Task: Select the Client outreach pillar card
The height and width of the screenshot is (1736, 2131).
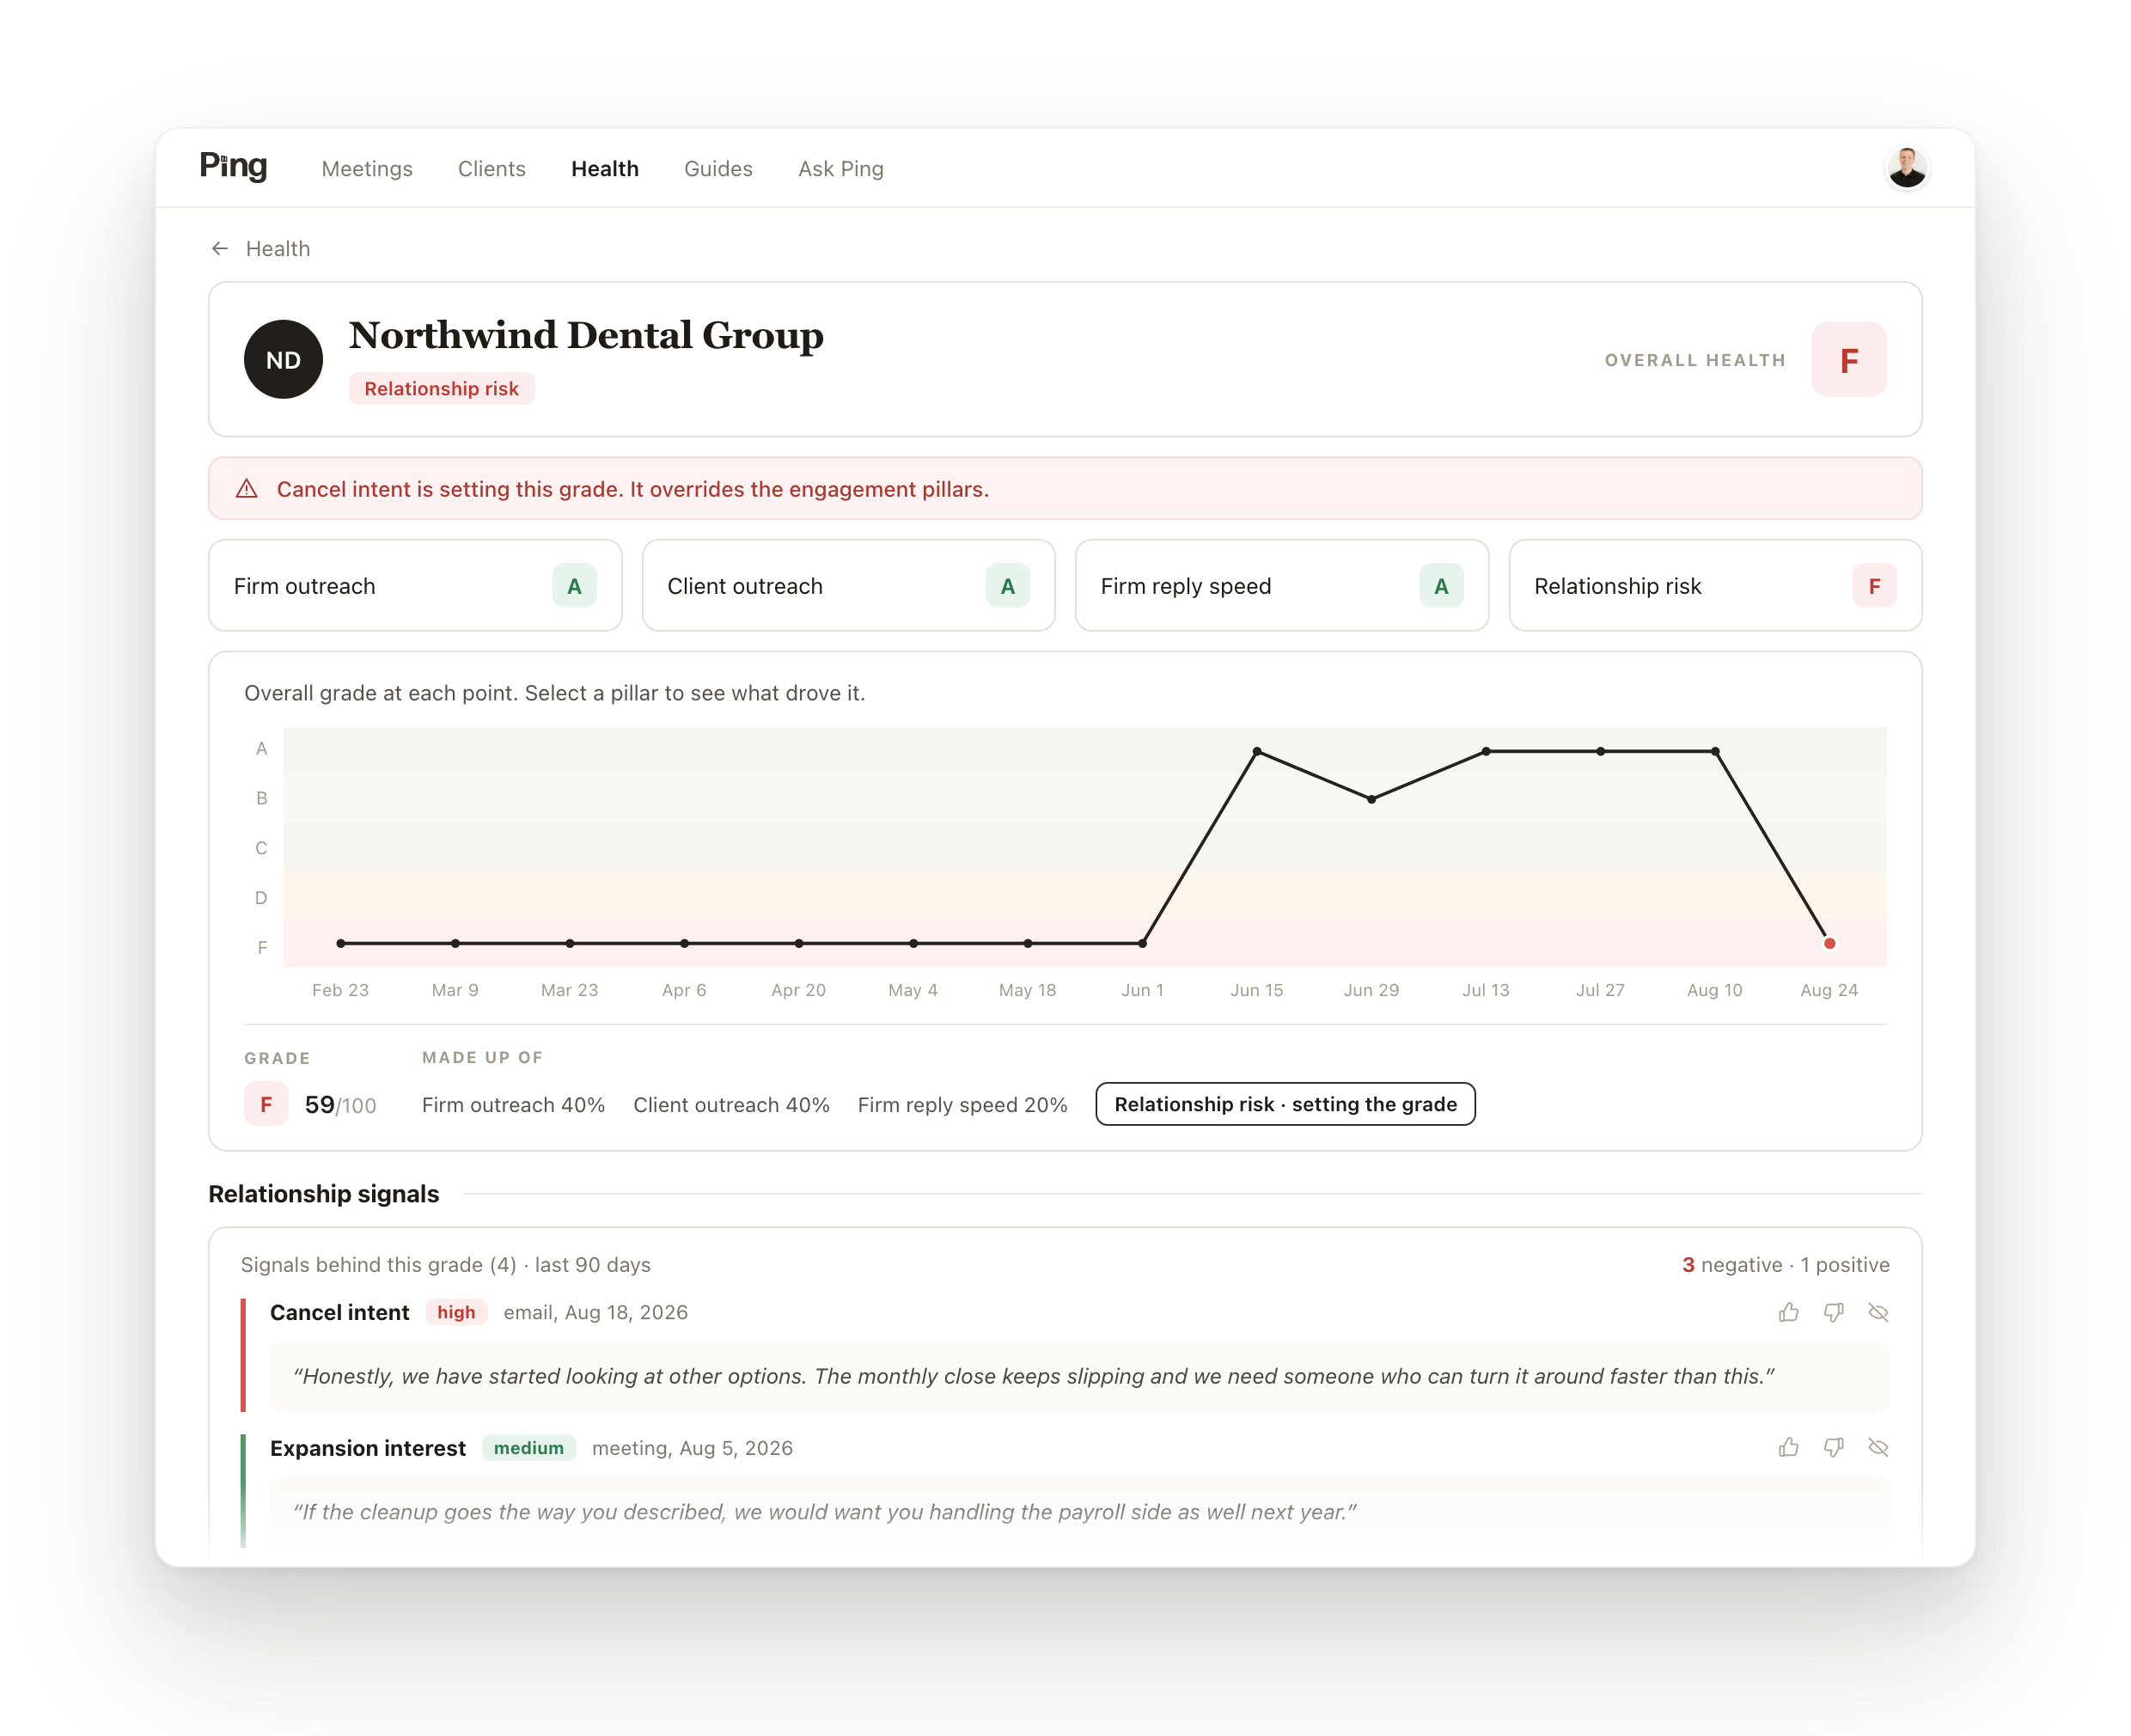Action: click(x=848, y=586)
